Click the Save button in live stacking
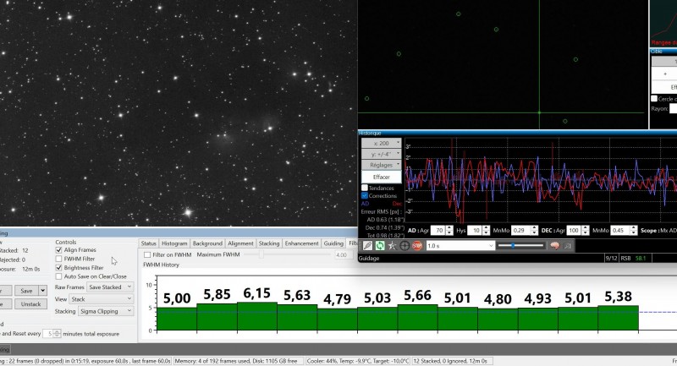Screen dimensions: 677x366 (26, 291)
